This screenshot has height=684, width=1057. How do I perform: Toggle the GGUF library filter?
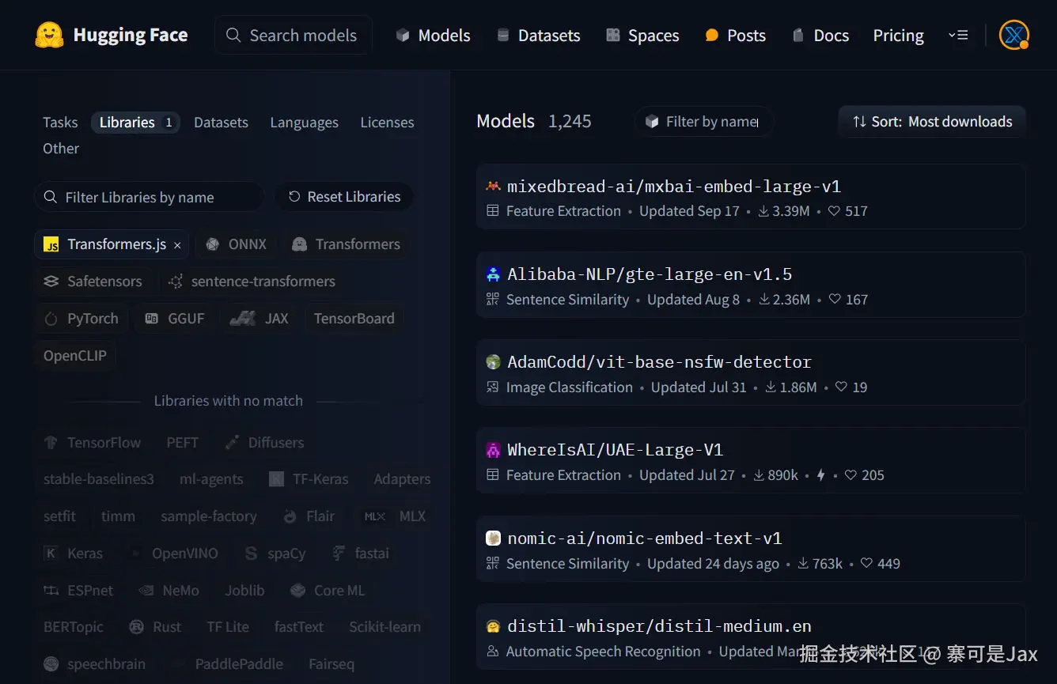tap(174, 319)
